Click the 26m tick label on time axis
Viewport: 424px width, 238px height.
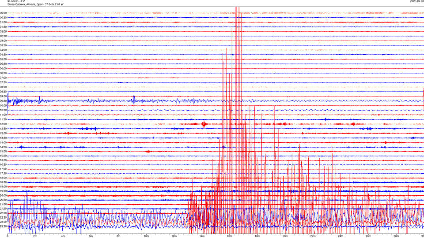(368, 236)
